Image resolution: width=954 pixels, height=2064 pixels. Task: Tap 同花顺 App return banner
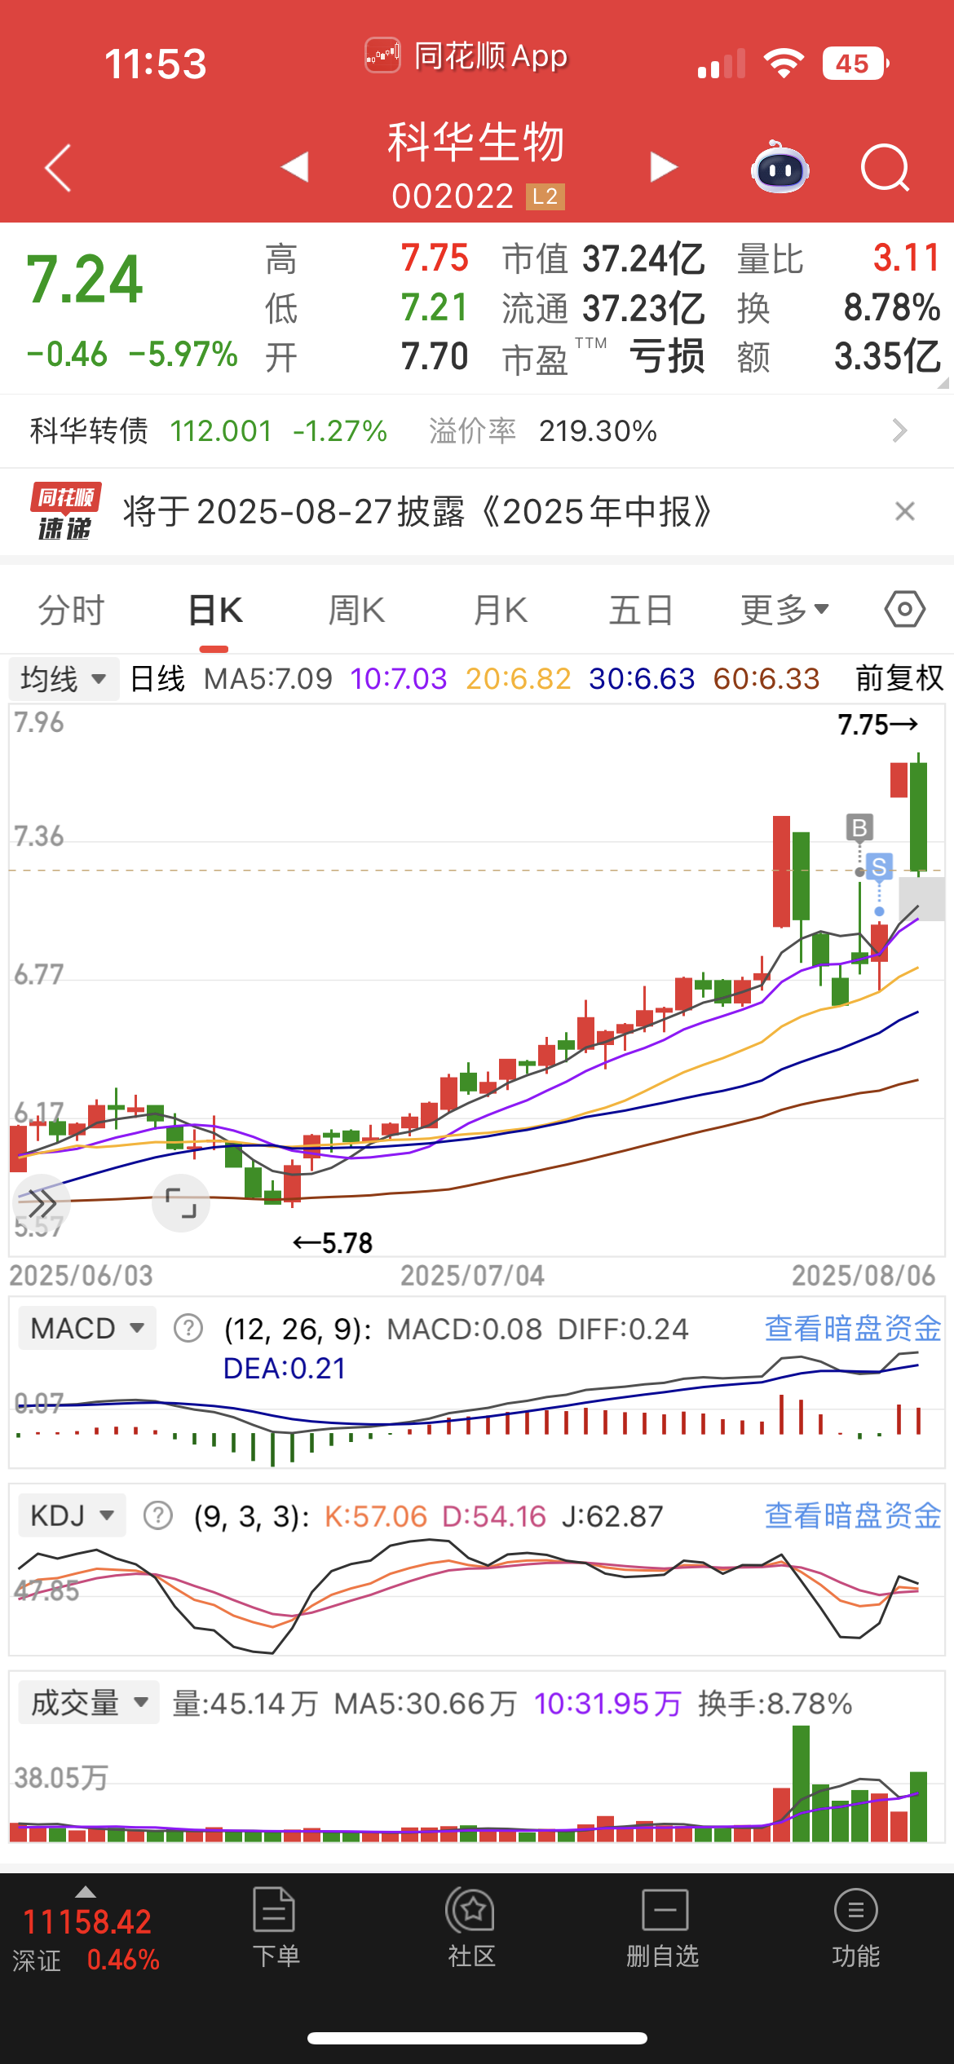point(466,56)
